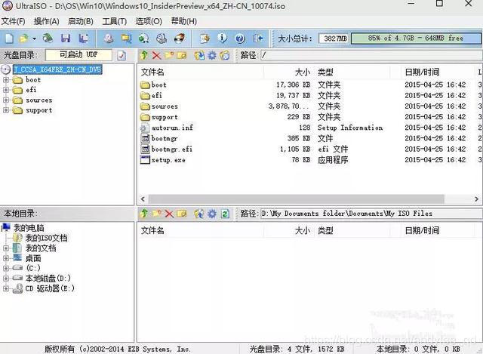Expand the support folder tree node
The height and width of the screenshot is (354, 483).
(6, 110)
